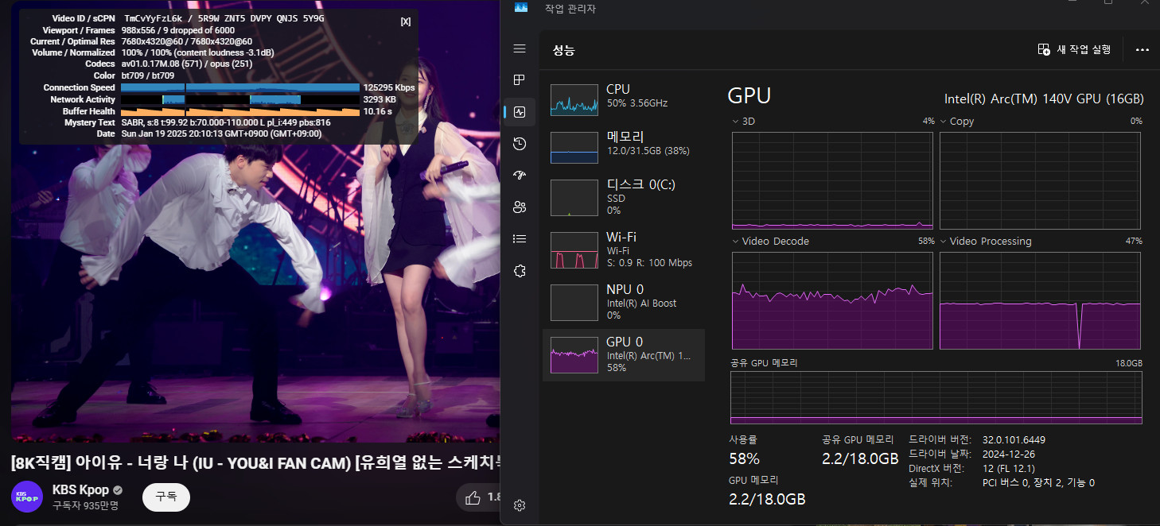Click the Copy usage graph
The height and width of the screenshot is (526, 1160).
point(1040,180)
